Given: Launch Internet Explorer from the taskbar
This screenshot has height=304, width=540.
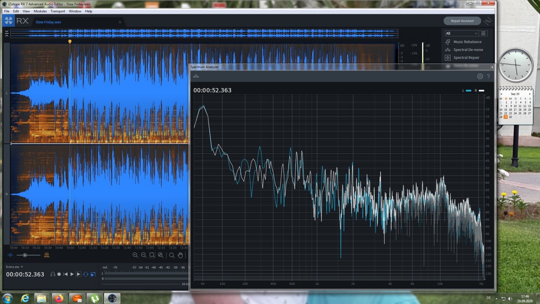Looking at the screenshot, I should tap(25, 298).
